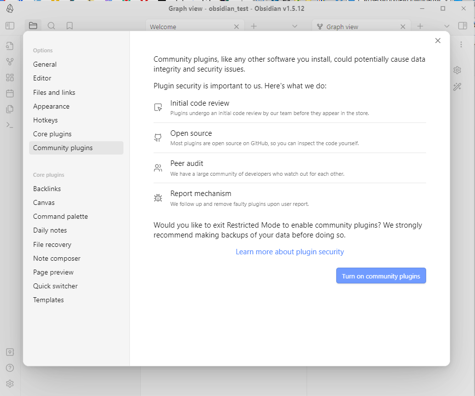Click Turn on community plugins button
This screenshot has width=475, height=396.
point(381,276)
